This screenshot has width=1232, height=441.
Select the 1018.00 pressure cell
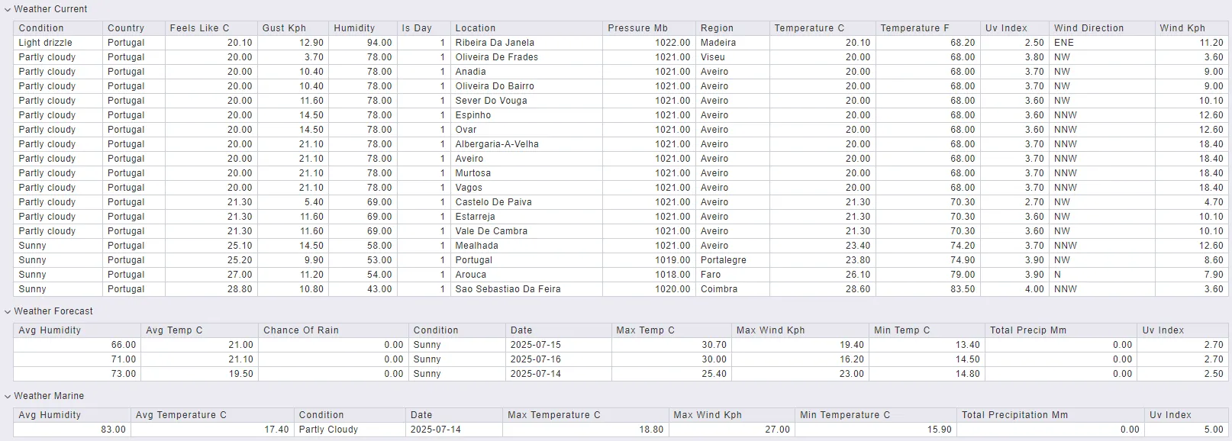pyautogui.click(x=649, y=275)
